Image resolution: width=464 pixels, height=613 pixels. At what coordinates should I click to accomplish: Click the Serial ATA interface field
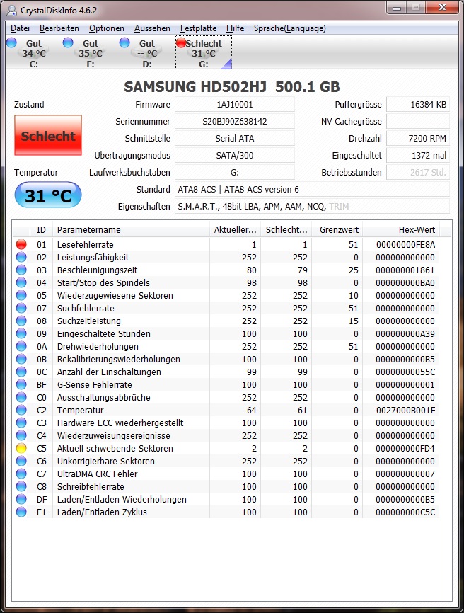point(235,139)
